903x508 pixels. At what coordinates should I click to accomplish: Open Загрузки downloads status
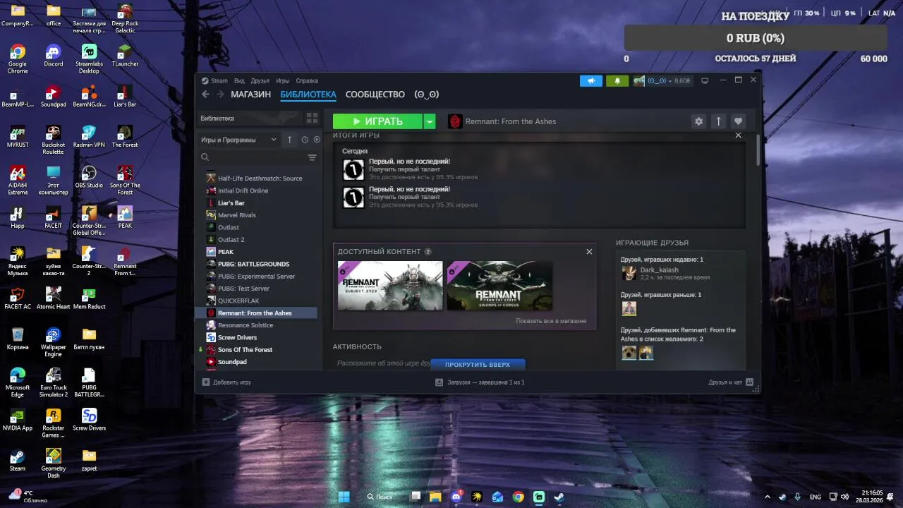pyautogui.click(x=480, y=382)
